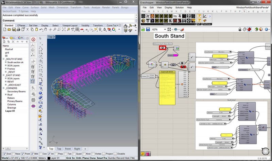Switch to the Front viewport tab
The height and width of the screenshot is (161, 272).
(68, 149)
